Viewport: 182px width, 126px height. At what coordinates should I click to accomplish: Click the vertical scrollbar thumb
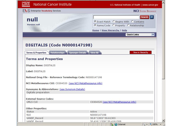click(x=163, y=41)
